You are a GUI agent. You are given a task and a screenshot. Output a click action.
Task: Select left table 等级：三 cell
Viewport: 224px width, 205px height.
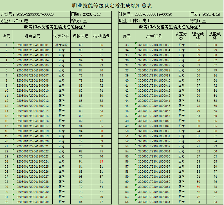tap(91, 21)
